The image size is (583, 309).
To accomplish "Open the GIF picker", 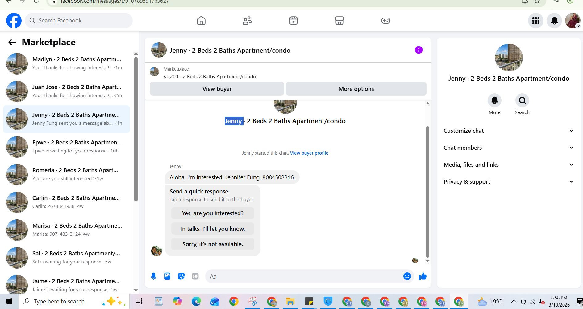I will coord(195,276).
